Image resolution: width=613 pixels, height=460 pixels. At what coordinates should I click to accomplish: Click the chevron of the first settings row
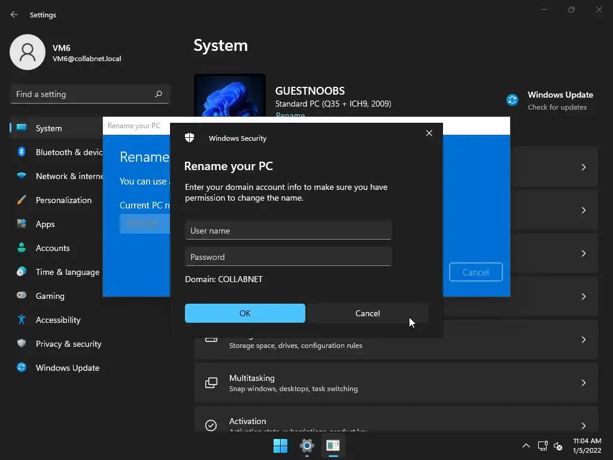583,167
